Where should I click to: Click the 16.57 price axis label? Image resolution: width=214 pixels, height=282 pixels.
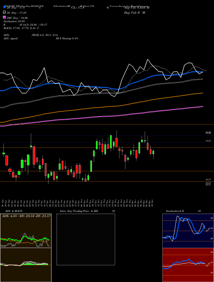pos(208,179)
